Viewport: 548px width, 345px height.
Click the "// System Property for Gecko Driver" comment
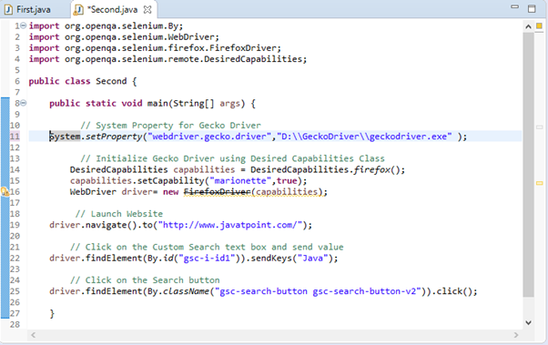[171, 125]
